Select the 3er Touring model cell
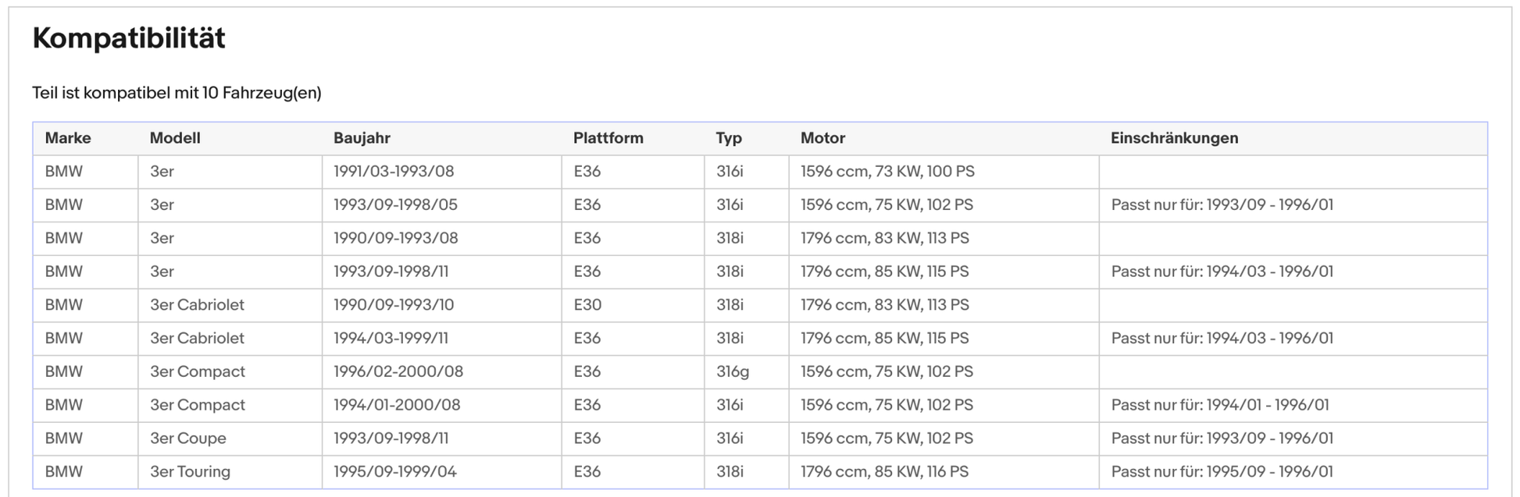Viewport: 1520px width, 497px height. [x=190, y=472]
